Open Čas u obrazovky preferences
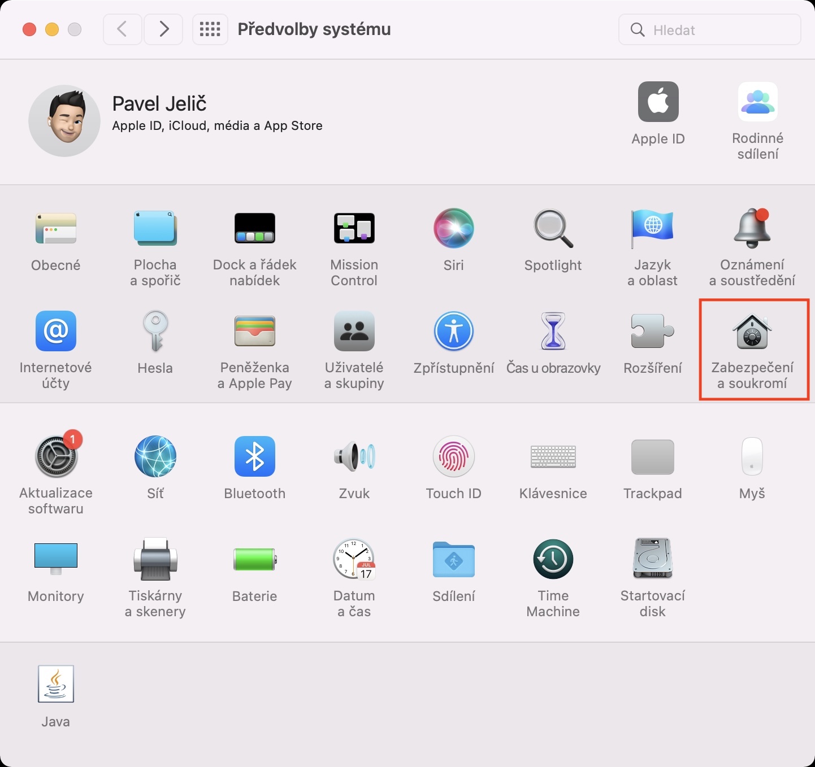The image size is (815, 767). 553,331
